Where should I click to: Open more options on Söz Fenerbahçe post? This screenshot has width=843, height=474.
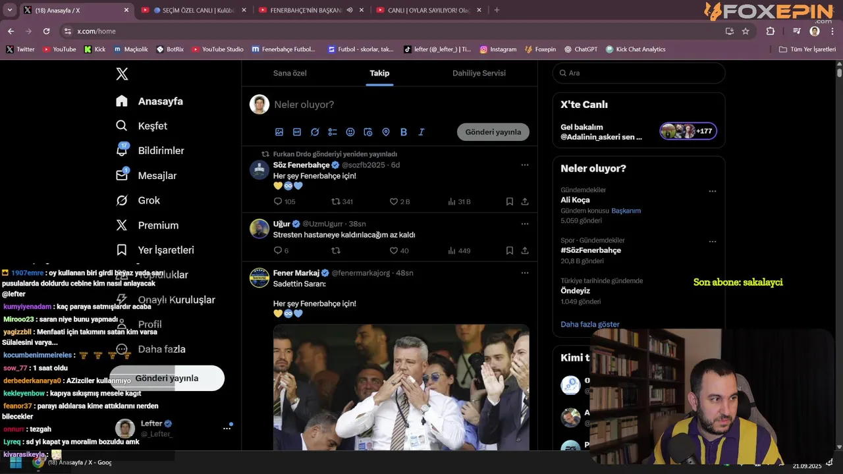pos(525,165)
